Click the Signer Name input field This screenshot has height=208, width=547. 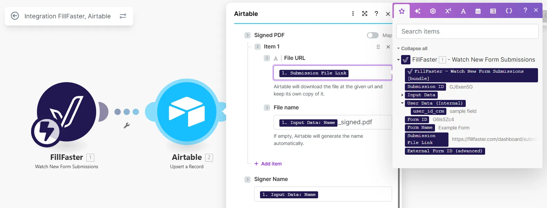(x=323, y=194)
